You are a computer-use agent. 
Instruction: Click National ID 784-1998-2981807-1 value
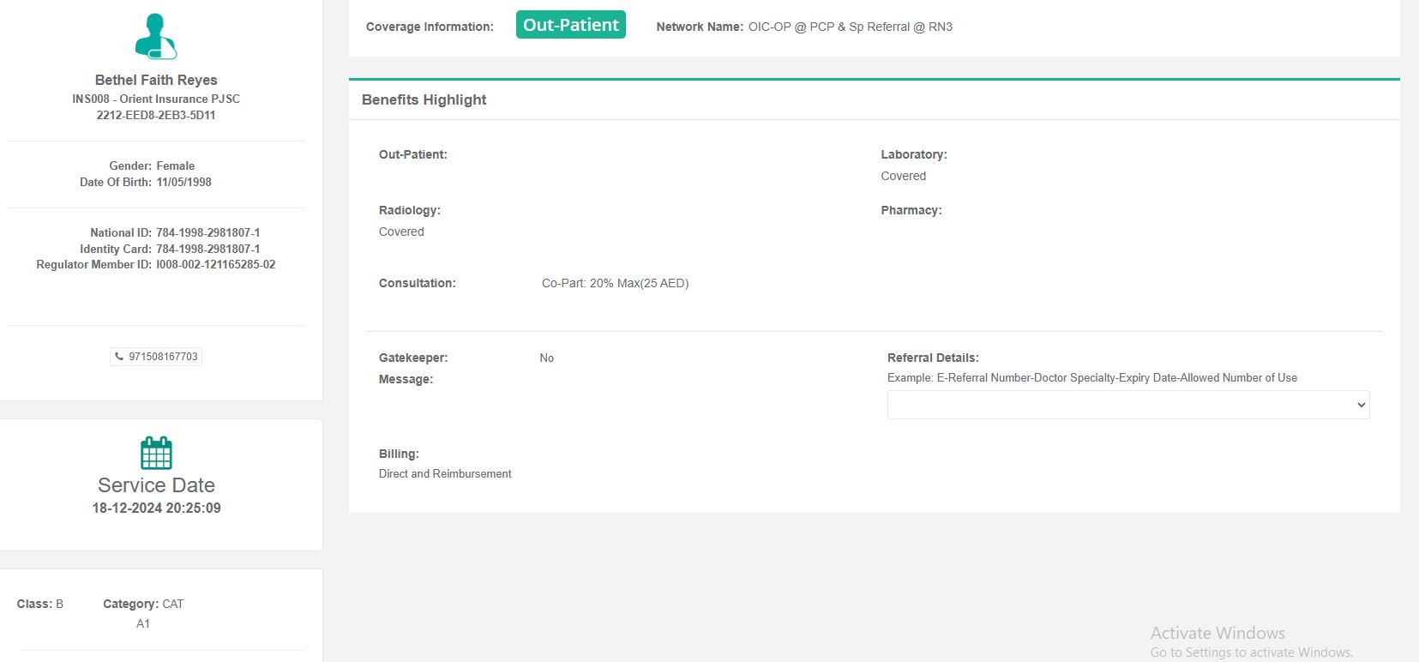pos(208,232)
